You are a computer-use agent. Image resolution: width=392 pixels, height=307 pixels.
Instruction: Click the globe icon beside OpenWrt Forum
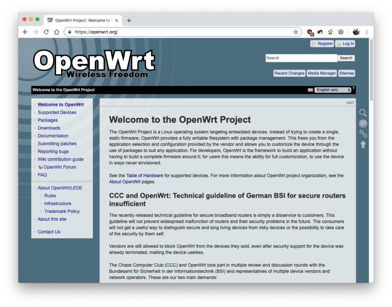[40, 167]
